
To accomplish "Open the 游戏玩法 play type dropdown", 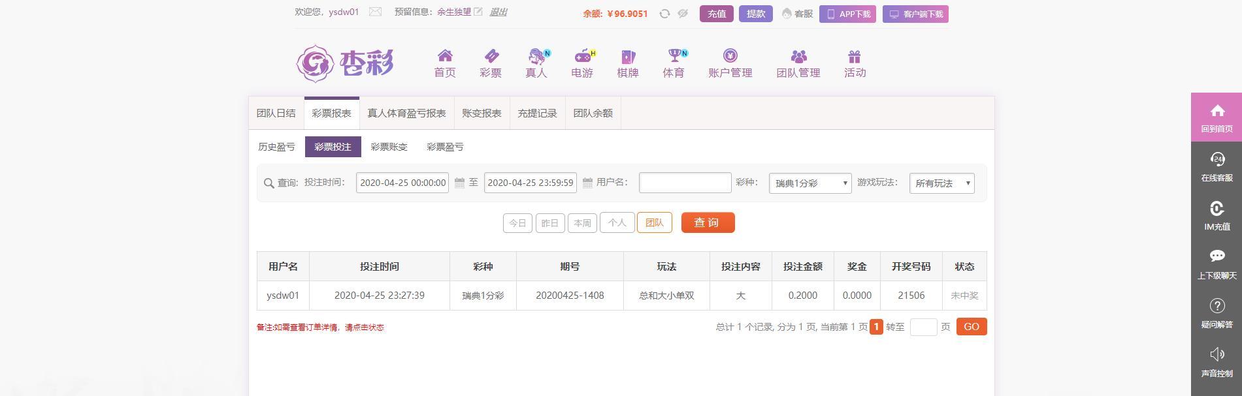I will coord(941,183).
